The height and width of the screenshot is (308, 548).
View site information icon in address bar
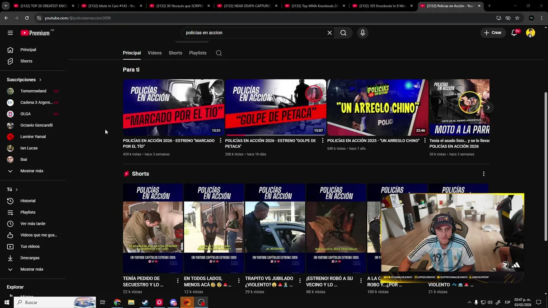[x=39, y=18]
